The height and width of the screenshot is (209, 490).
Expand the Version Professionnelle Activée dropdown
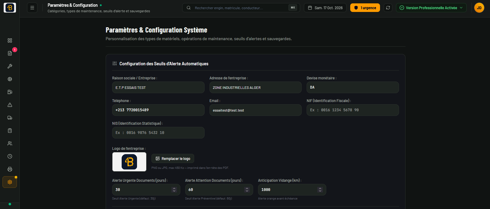[x=431, y=8]
